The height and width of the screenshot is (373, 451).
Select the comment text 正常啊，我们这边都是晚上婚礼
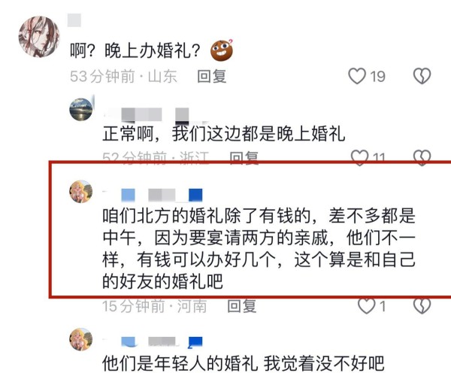(x=224, y=134)
